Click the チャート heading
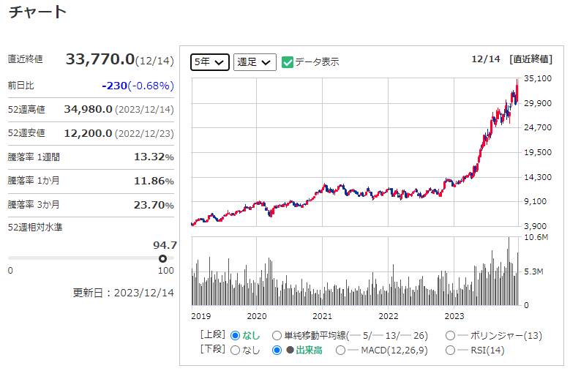The height and width of the screenshot is (371, 570). pyautogui.click(x=37, y=12)
